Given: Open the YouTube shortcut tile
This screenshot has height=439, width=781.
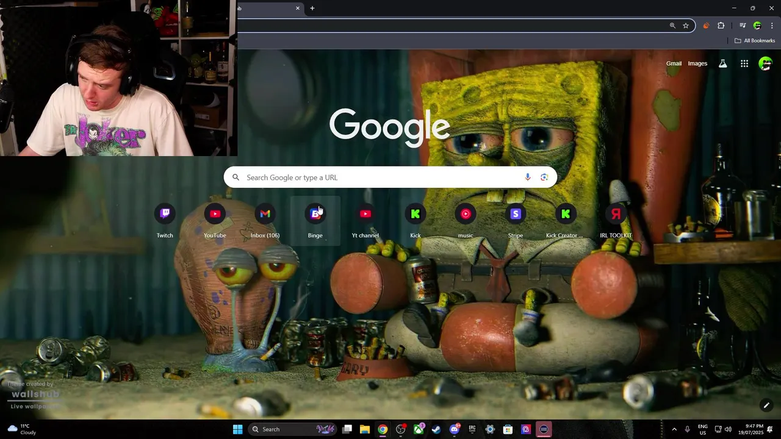Looking at the screenshot, I should pyautogui.click(x=215, y=221).
